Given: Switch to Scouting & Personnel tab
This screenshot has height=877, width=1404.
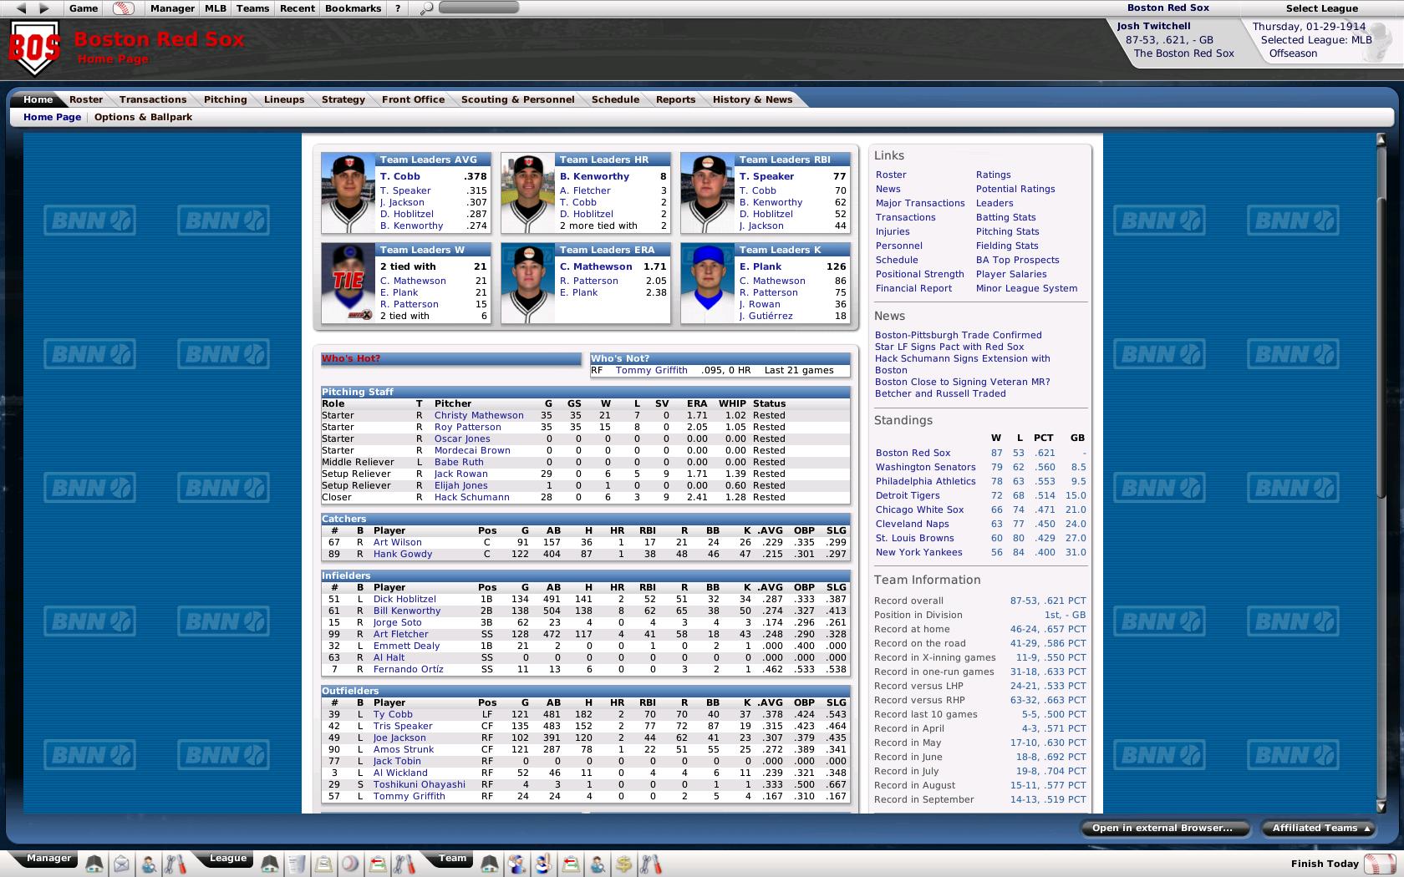Looking at the screenshot, I should point(518,99).
